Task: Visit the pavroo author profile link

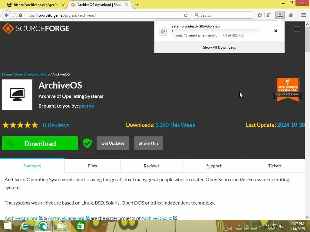Action: click(87, 106)
